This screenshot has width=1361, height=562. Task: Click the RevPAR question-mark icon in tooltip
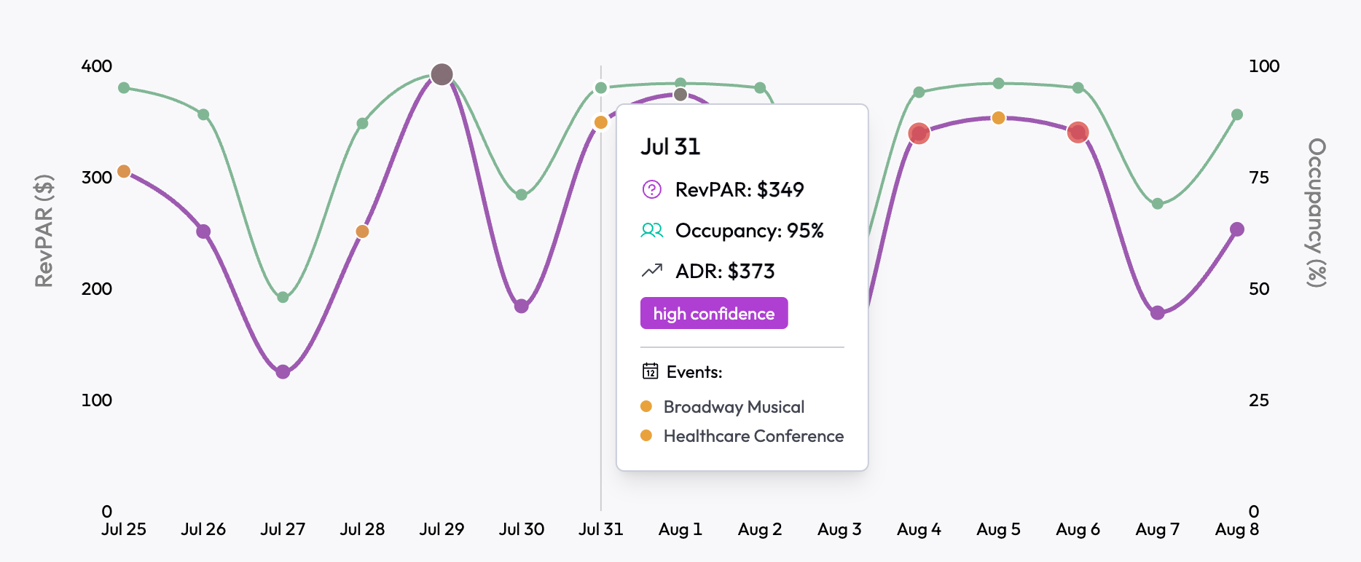tap(651, 190)
